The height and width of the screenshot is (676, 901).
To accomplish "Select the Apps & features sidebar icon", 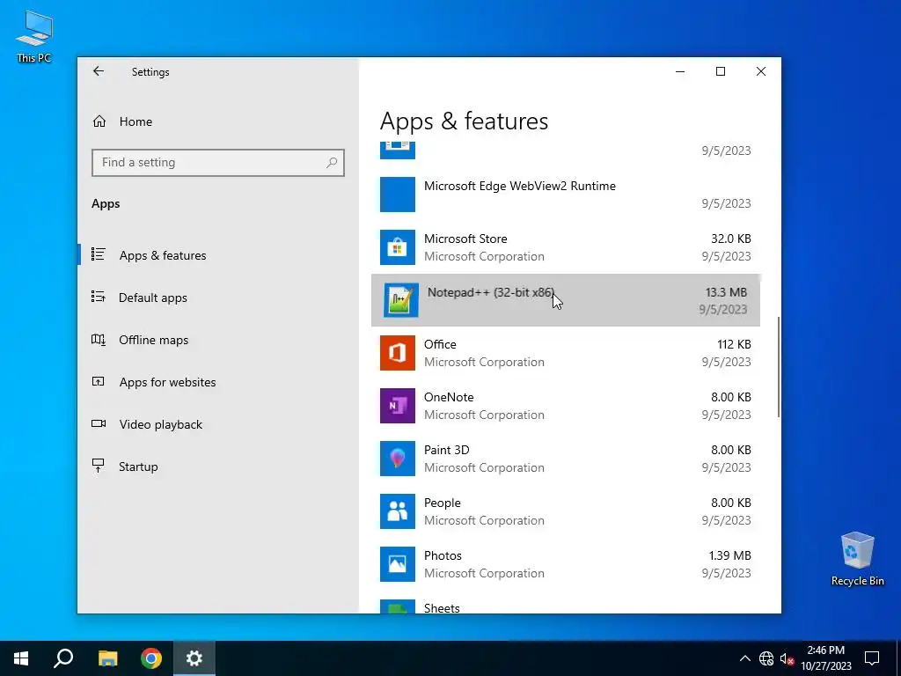I will coord(99,254).
